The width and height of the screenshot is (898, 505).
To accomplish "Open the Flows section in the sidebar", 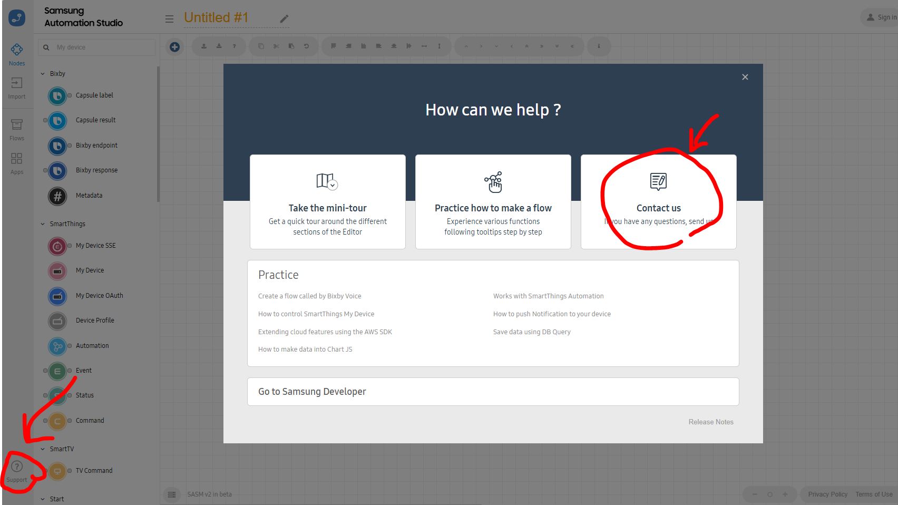I will 17,130.
